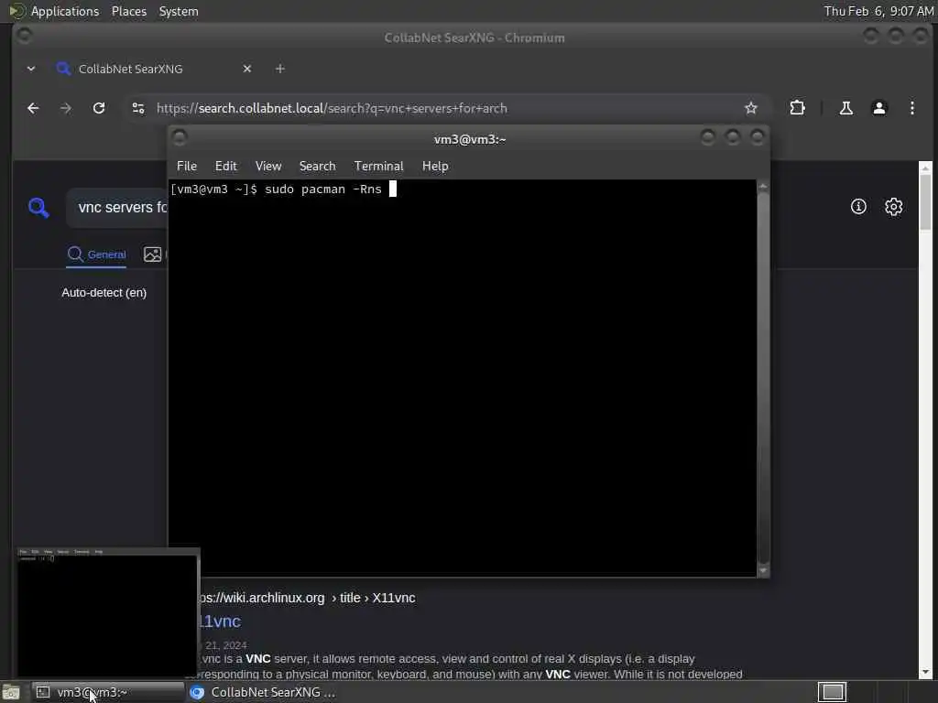938x703 pixels.
Task: Open terminal Search menu
Action: click(318, 167)
